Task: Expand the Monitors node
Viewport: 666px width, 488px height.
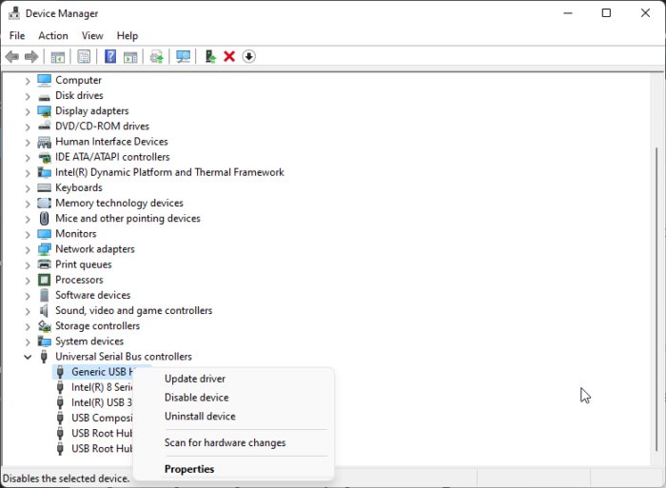Action: 28,234
